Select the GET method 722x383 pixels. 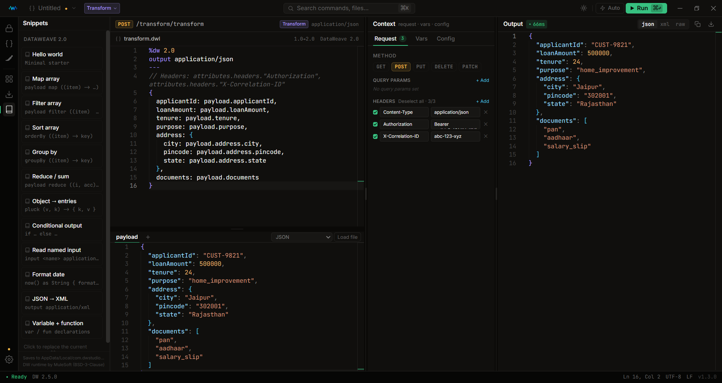[381, 67]
